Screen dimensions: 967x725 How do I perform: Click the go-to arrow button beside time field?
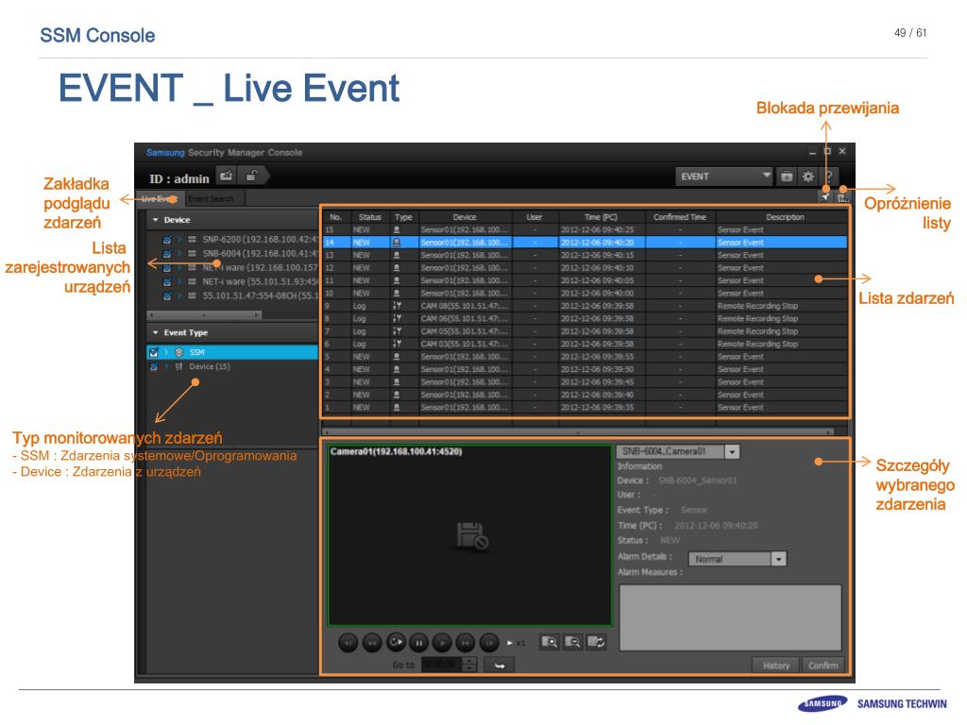coord(499,666)
